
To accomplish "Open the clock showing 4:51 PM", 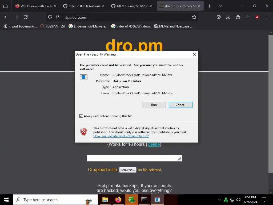I will click(250, 200).
